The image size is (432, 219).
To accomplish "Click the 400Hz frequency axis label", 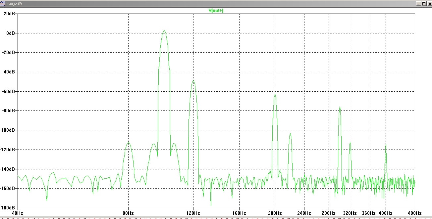I will click(x=386, y=213).
